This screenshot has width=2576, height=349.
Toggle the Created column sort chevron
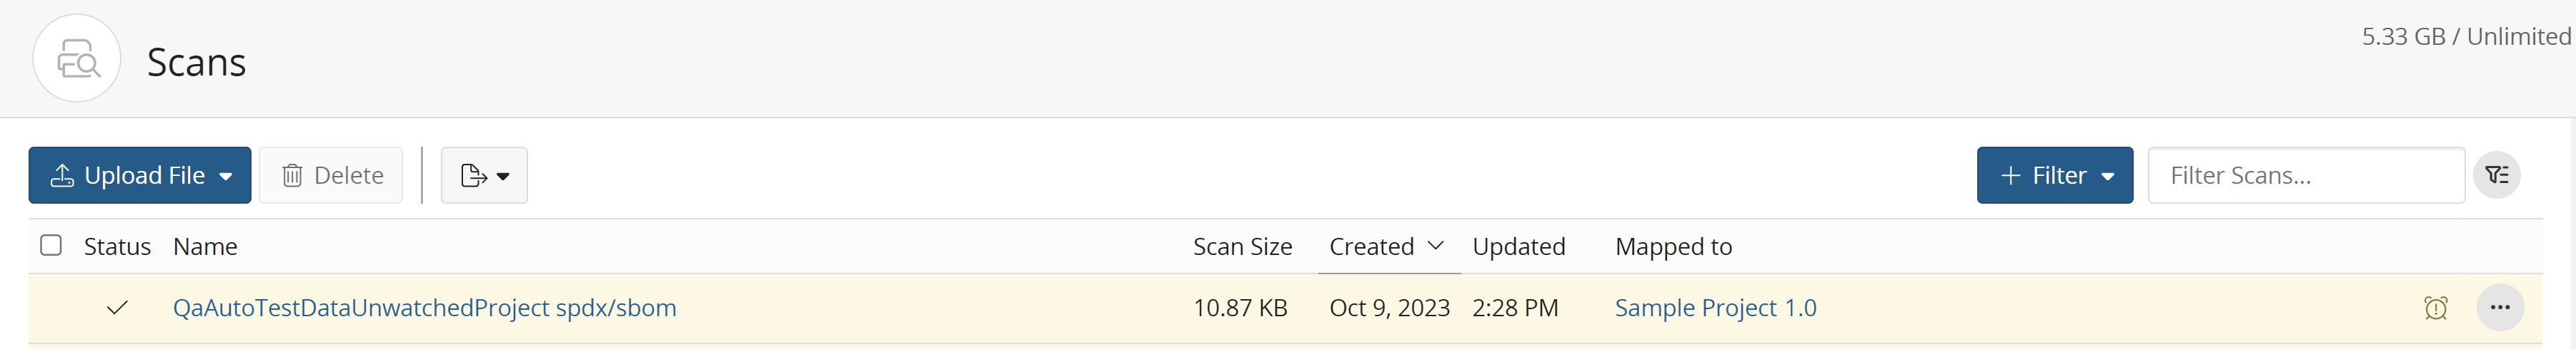pos(1436,245)
